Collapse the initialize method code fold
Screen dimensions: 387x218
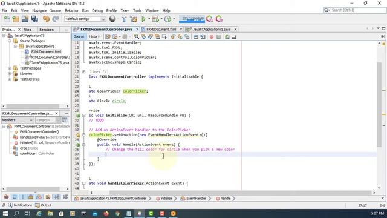(84, 116)
